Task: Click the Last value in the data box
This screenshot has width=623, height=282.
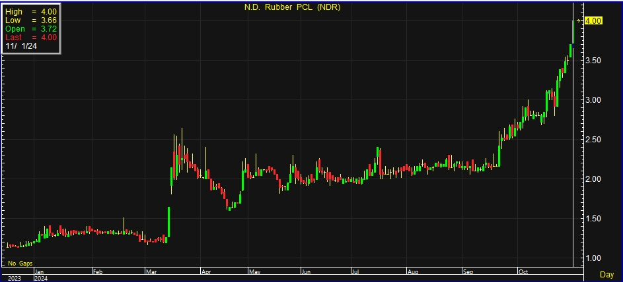Action: pyautogui.click(x=48, y=38)
